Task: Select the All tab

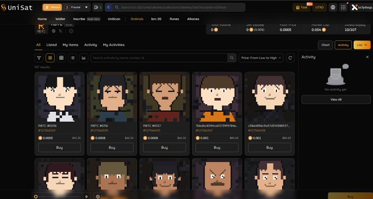Action: tap(38, 45)
